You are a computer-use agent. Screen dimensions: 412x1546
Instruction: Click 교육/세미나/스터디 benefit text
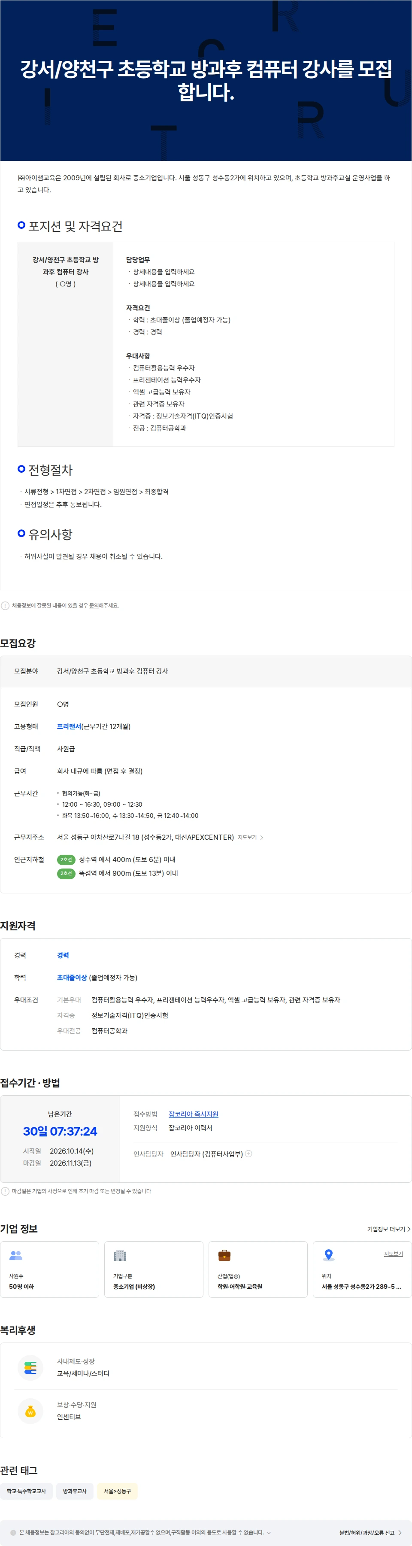83,1373
